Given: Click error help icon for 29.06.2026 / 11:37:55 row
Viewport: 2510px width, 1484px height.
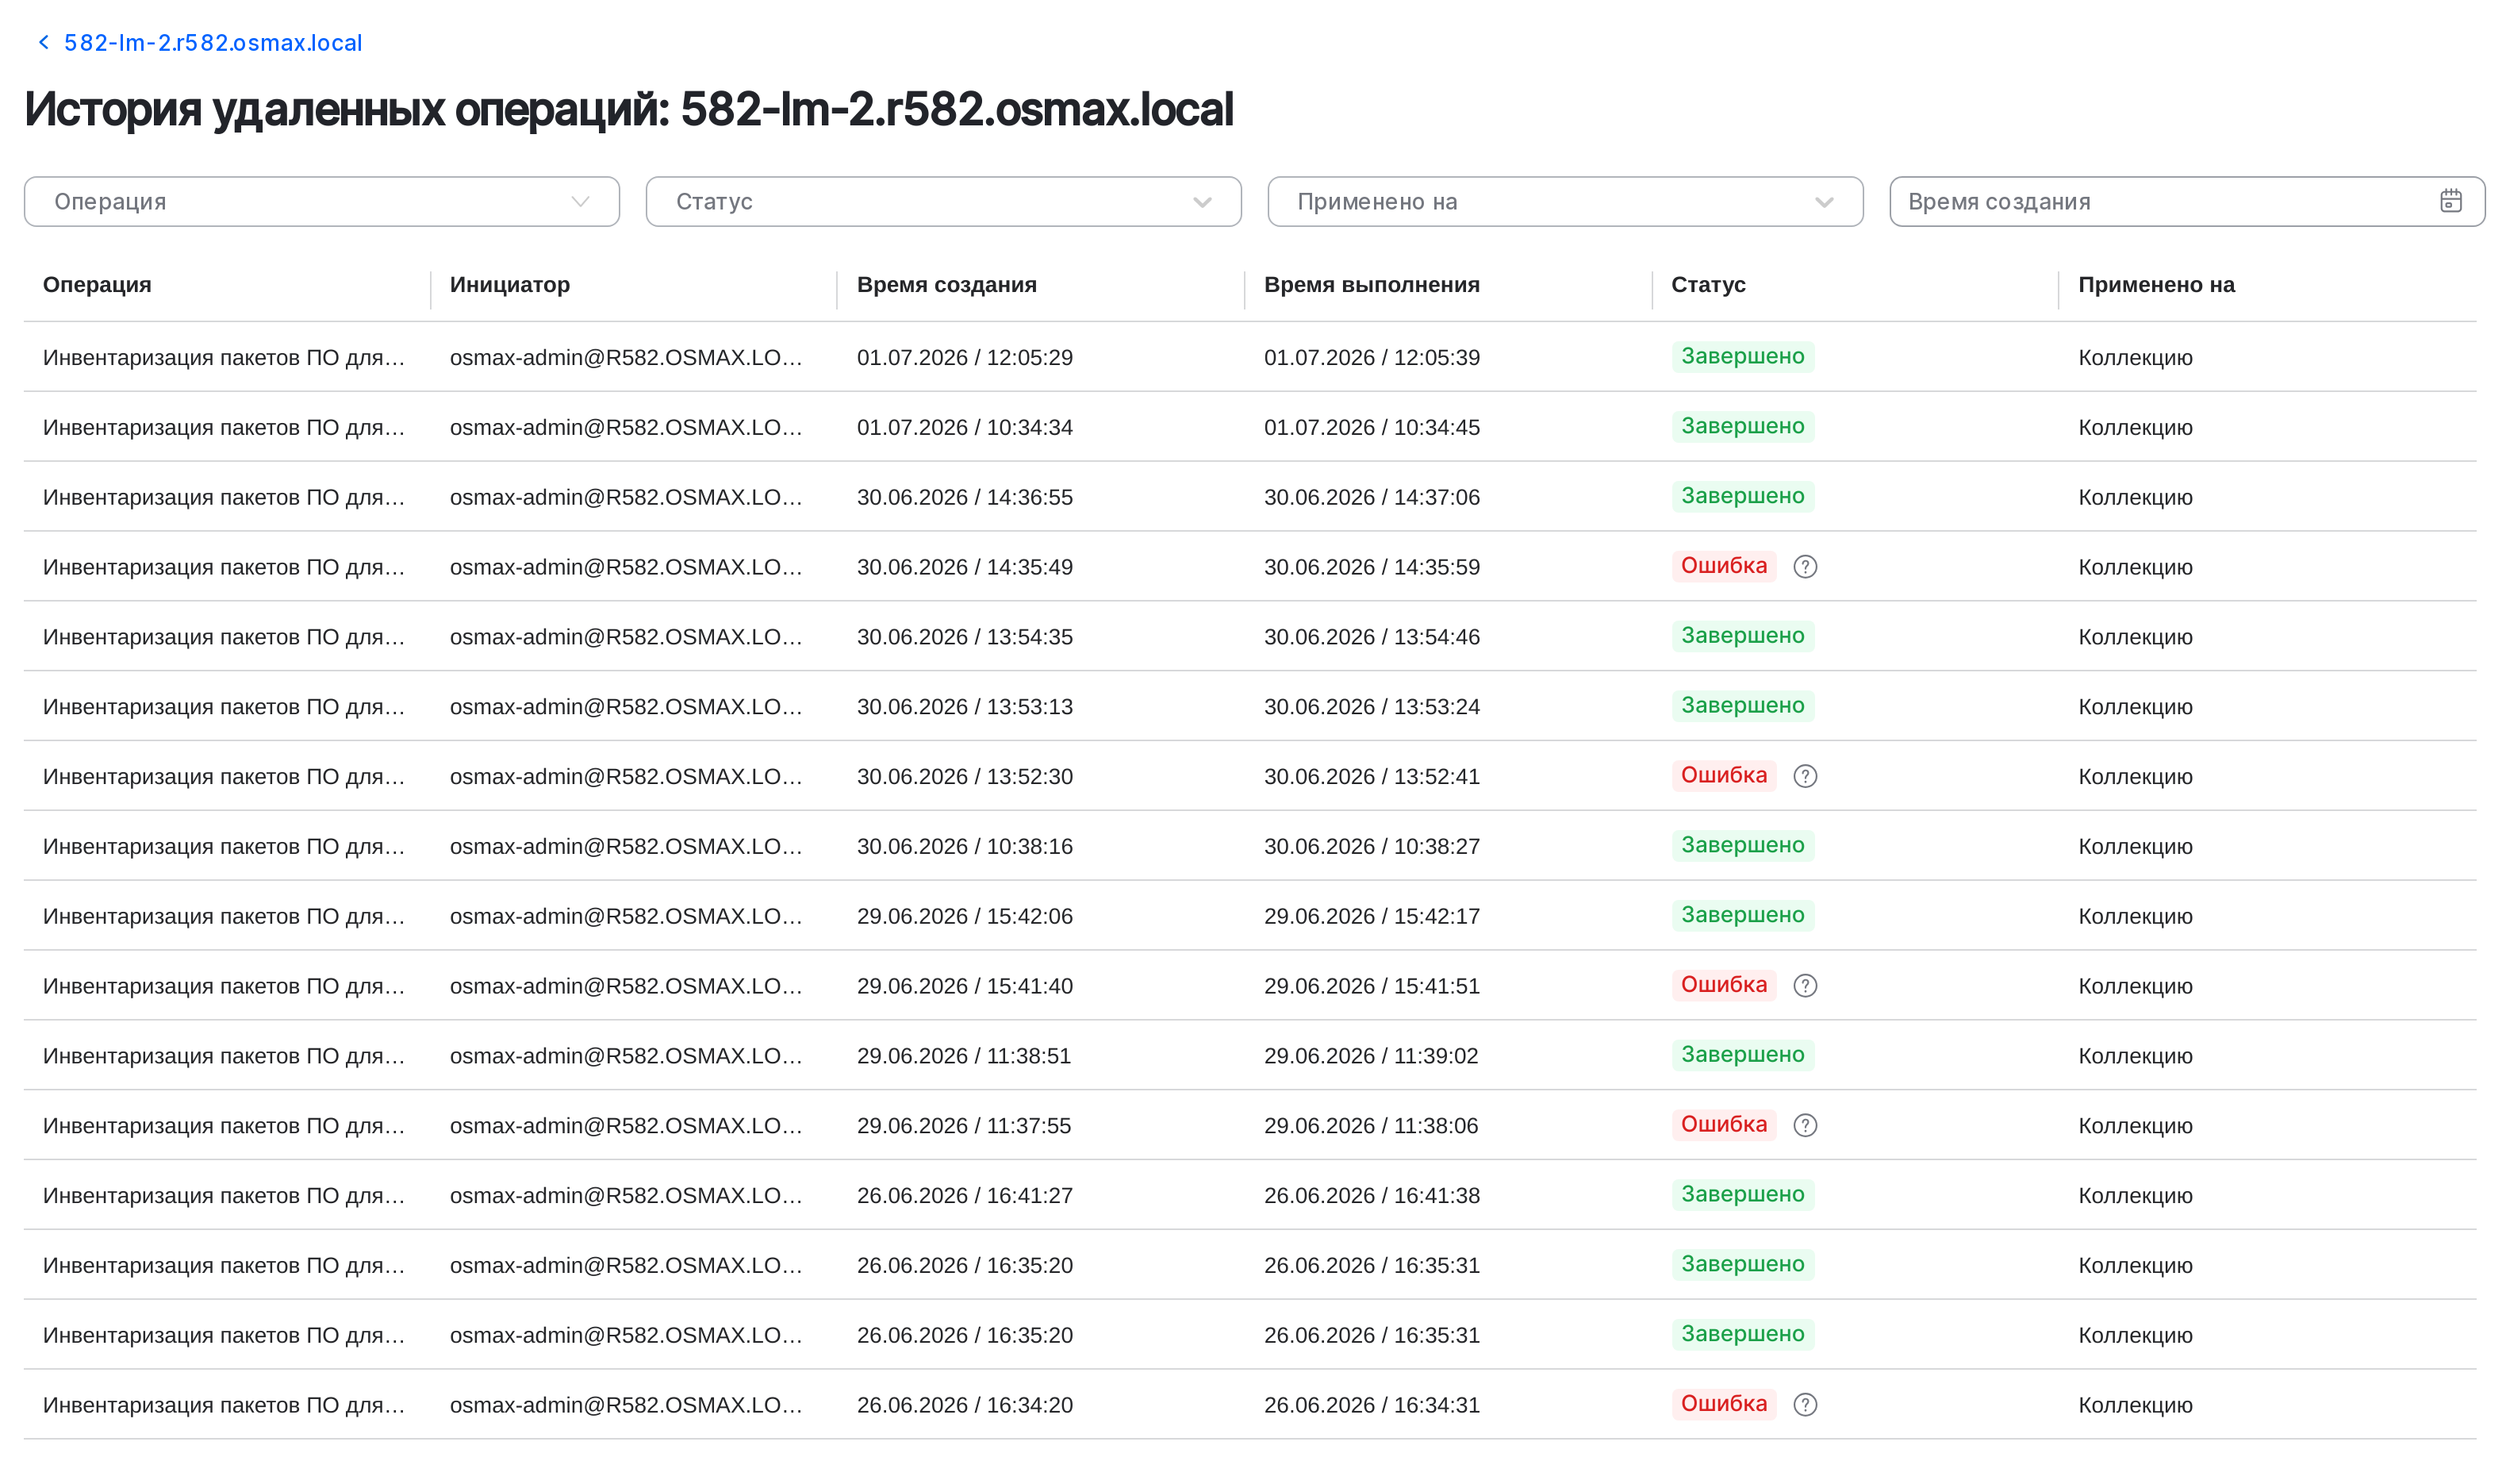Looking at the screenshot, I should [1806, 1126].
